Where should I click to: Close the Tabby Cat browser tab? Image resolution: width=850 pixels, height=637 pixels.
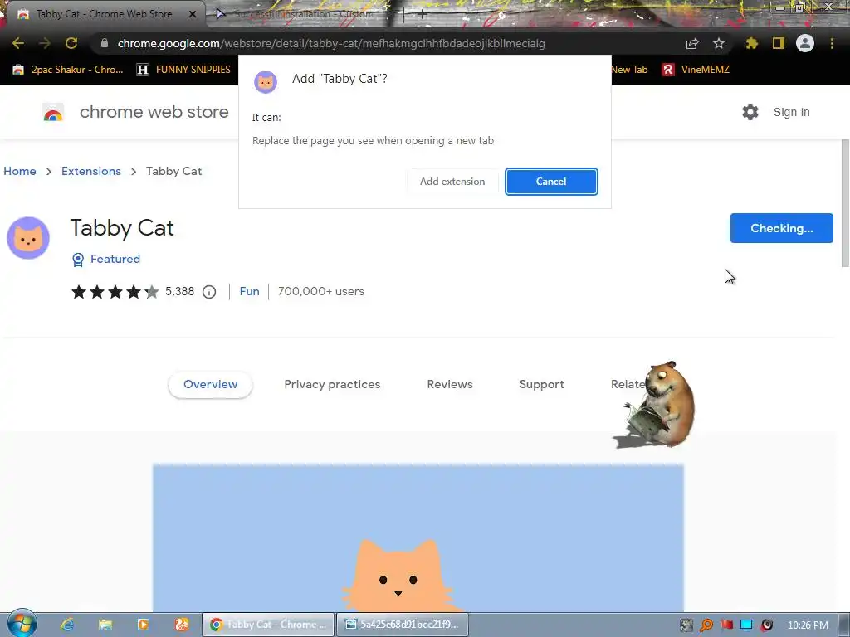click(x=193, y=14)
